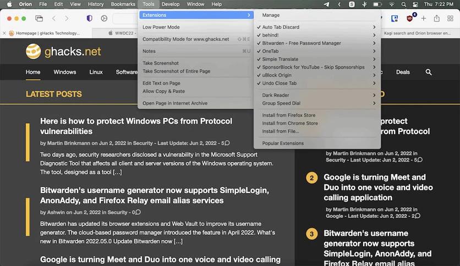Select Manage in Extensions submenu
Screen dimensions: 460x266
point(316,15)
